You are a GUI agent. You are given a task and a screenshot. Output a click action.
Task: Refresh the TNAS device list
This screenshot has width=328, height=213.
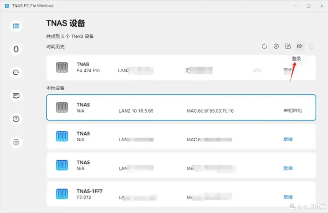point(265,46)
